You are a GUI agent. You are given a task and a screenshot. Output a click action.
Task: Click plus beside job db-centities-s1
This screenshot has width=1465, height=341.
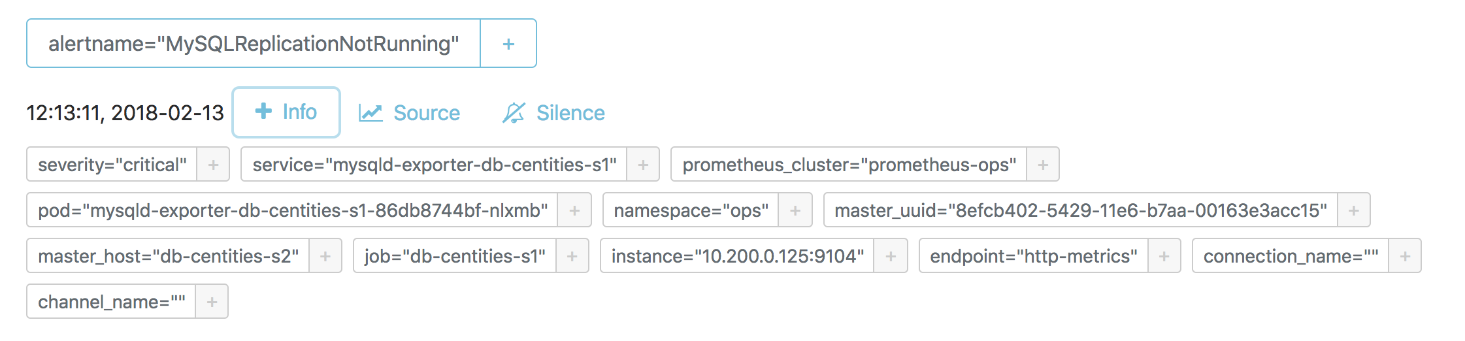572,256
